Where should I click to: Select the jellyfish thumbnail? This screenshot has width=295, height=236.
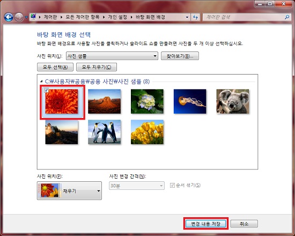(x=190, y=101)
